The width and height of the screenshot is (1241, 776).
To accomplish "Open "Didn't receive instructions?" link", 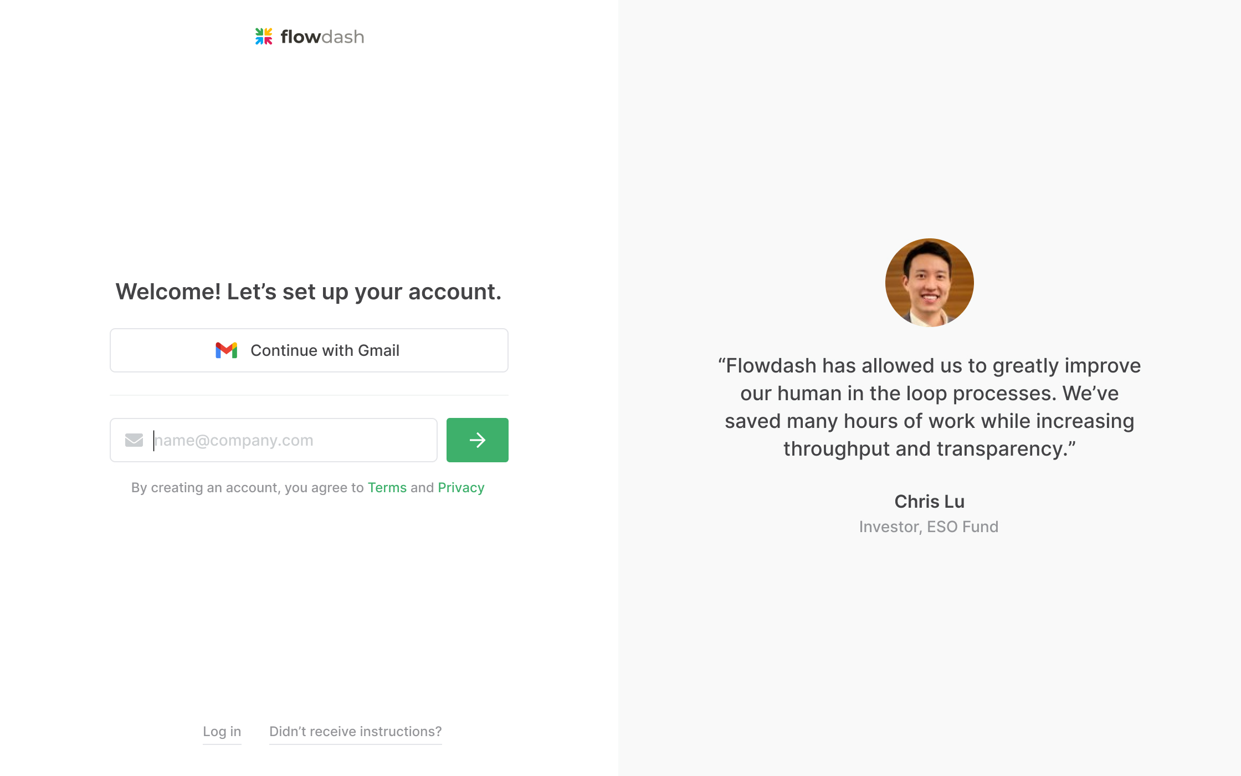I will pyautogui.click(x=356, y=732).
